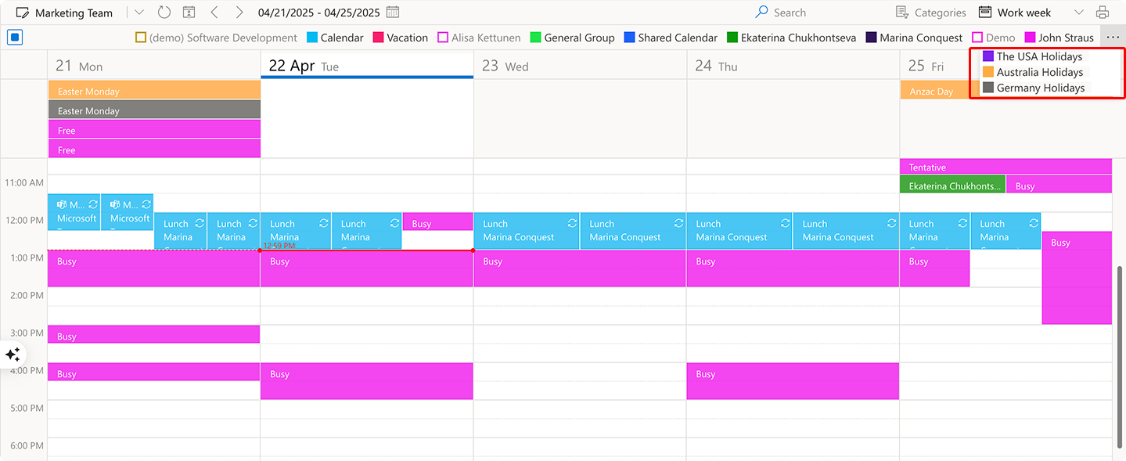The width and height of the screenshot is (1126, 461).
Task: Refresh the calendar with the reload icon
Action: tap(164, 13)
